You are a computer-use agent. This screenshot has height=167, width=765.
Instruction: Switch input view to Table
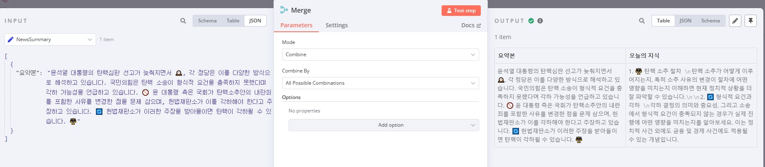point(233,21)
